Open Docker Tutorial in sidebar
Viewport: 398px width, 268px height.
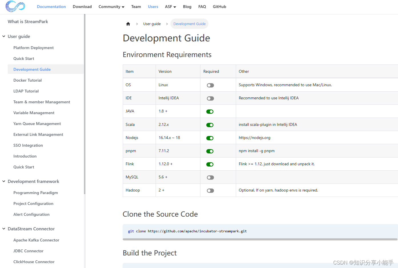pyautogui.click(x=27, y=80)
